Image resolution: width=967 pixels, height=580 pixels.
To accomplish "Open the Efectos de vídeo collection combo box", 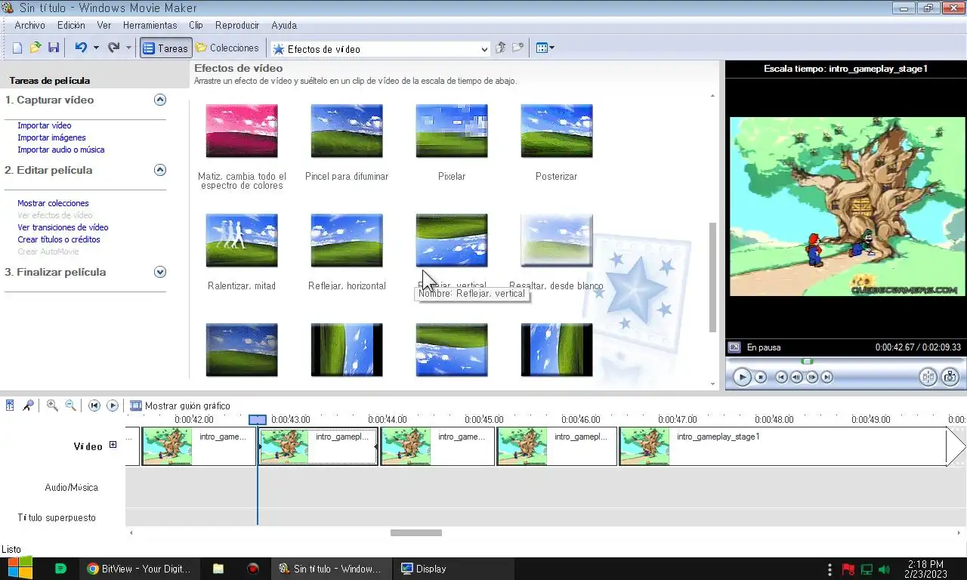I will (x=381, y=48).
